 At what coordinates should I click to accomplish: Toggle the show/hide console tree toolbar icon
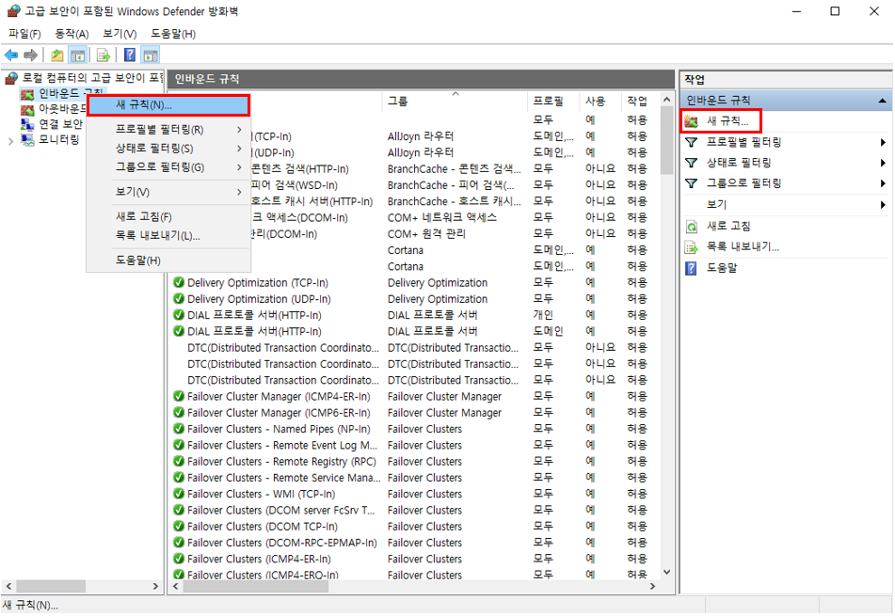click(x=77, y=55)
